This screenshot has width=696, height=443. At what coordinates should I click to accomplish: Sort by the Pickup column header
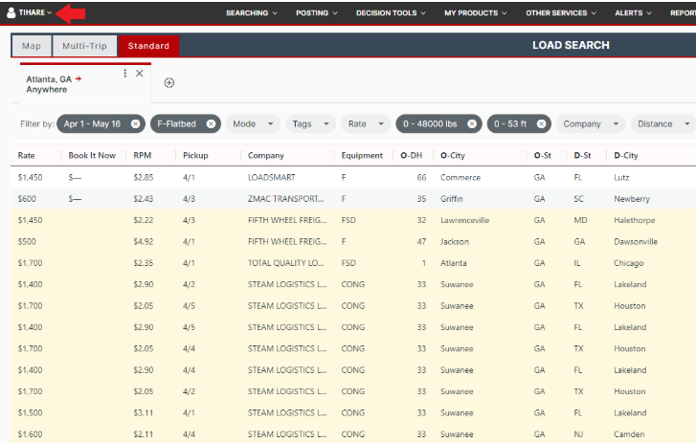pos(195,156)
